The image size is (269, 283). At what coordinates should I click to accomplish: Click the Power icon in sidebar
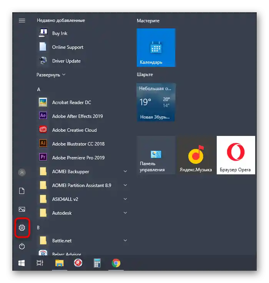point(22,247)
